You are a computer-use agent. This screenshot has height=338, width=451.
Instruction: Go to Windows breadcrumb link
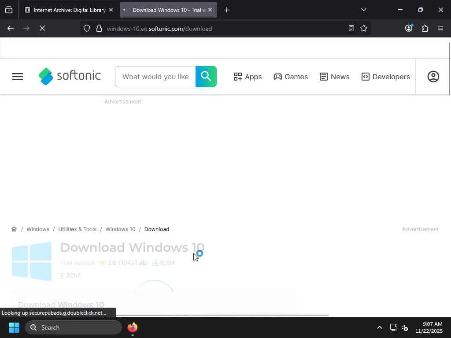point(38,229)
